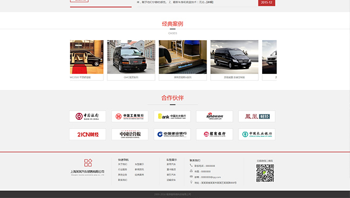This screenshot has height=198, width=350.
Task: Click the 21CN finance partner logo
Action: (87, 135)
